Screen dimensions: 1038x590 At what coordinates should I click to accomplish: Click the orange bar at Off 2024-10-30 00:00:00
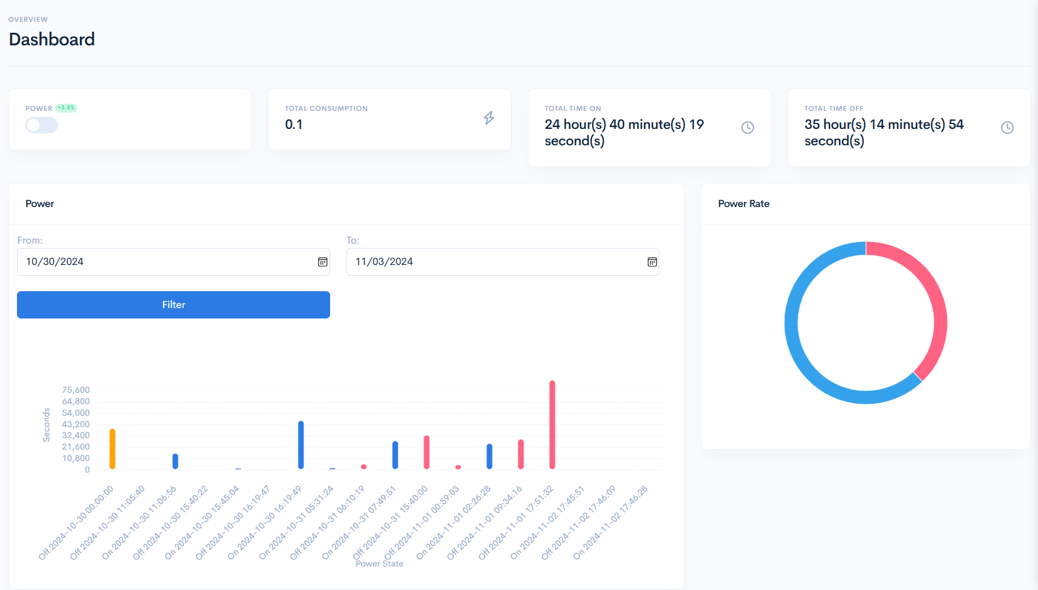113,449
